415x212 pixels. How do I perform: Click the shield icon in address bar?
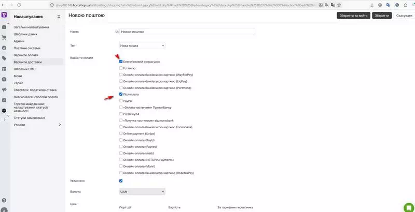(52, 5)
